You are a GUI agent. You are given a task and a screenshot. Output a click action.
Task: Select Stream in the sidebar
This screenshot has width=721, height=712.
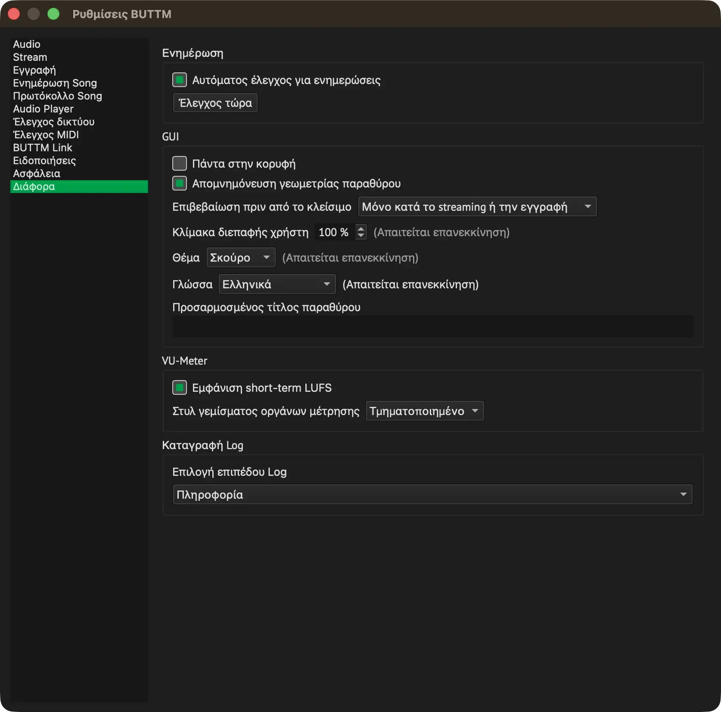point(79,57)
